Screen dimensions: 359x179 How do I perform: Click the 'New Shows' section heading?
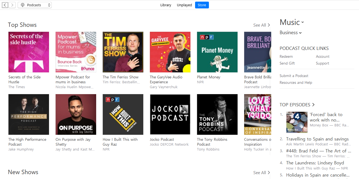point(23,172)
